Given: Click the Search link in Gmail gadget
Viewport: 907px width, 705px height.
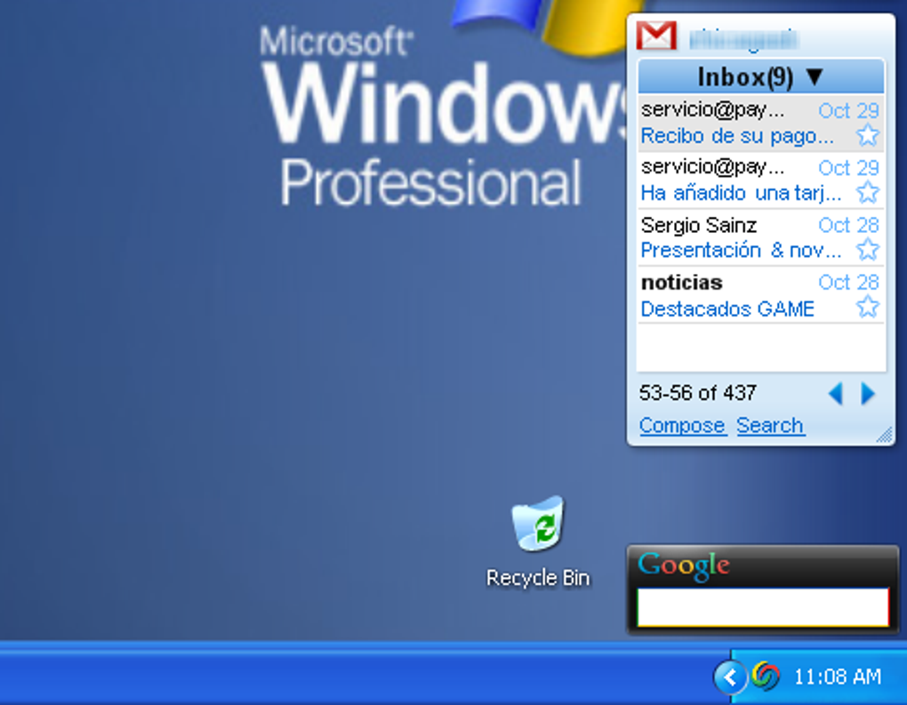Looking at the screenshot, I should point(770,426).
